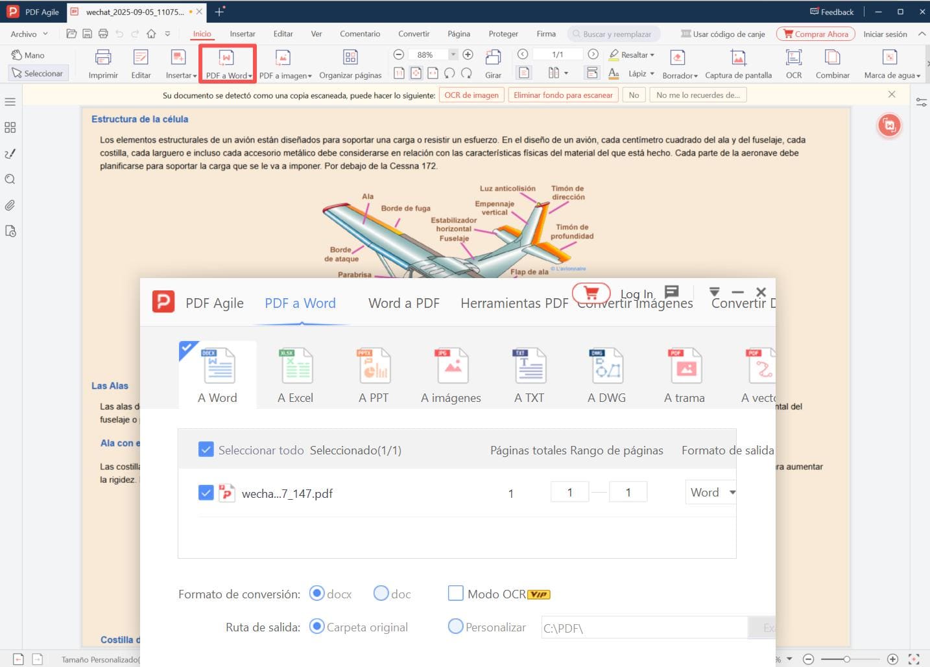
Task: Select the A DWG conversion icon
Action: click(607, 366)
